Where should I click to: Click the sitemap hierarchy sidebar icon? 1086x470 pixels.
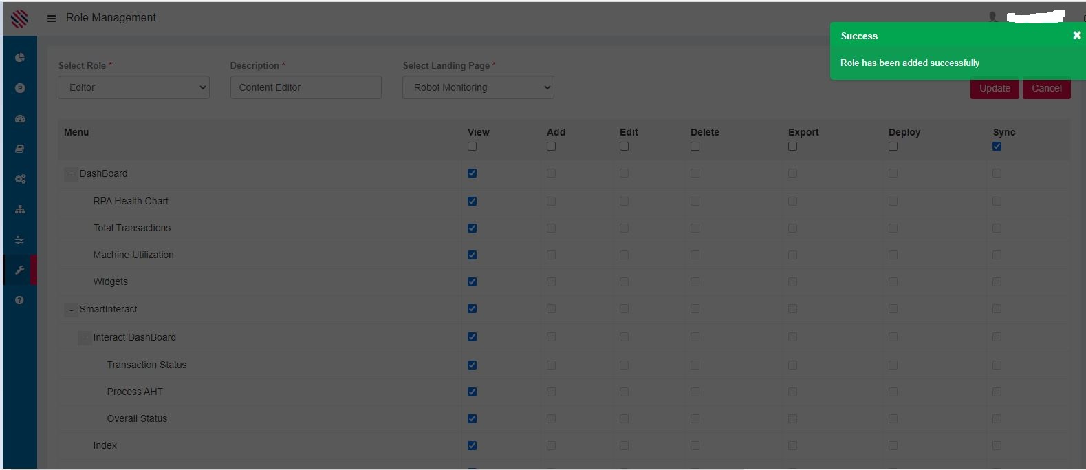20,209
